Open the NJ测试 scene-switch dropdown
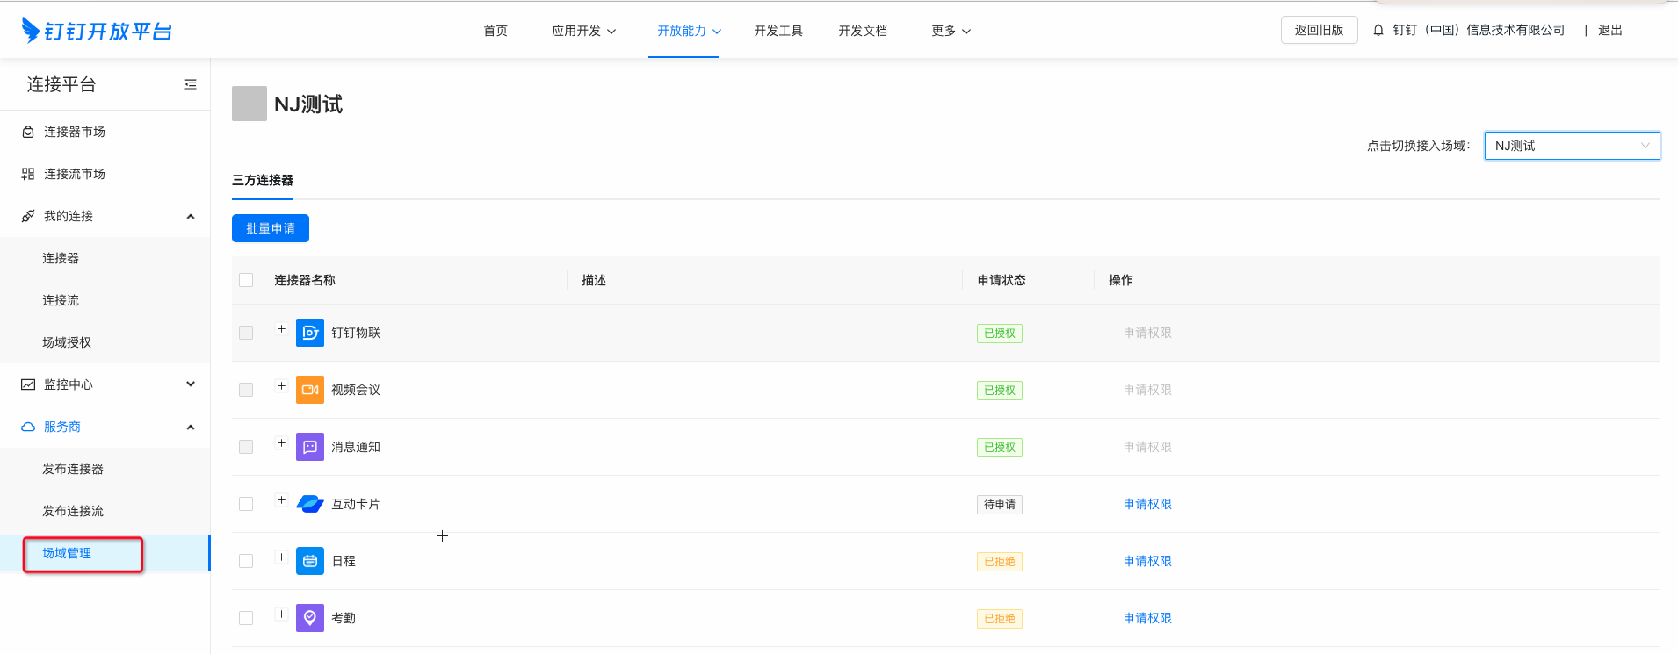The image size is (1678, 654). click(1572, 146)
